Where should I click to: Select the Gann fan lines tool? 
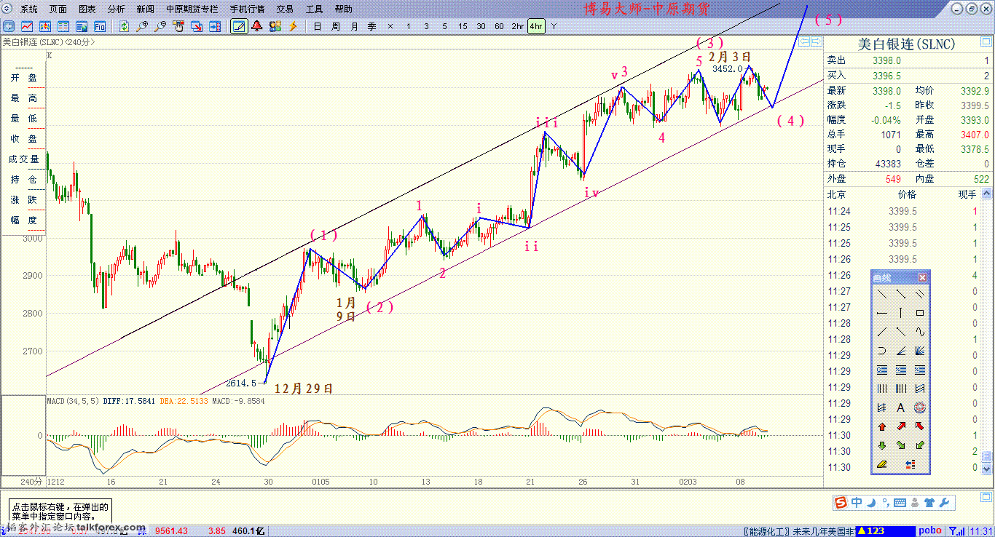point(920,351)
